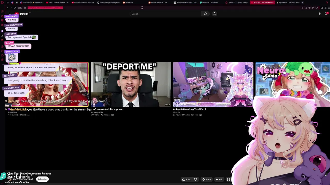The height and width of the screenshot is (185, 330).
Task: Open the pinboard pin icon in toolbar
Action: tap(302, 8)
